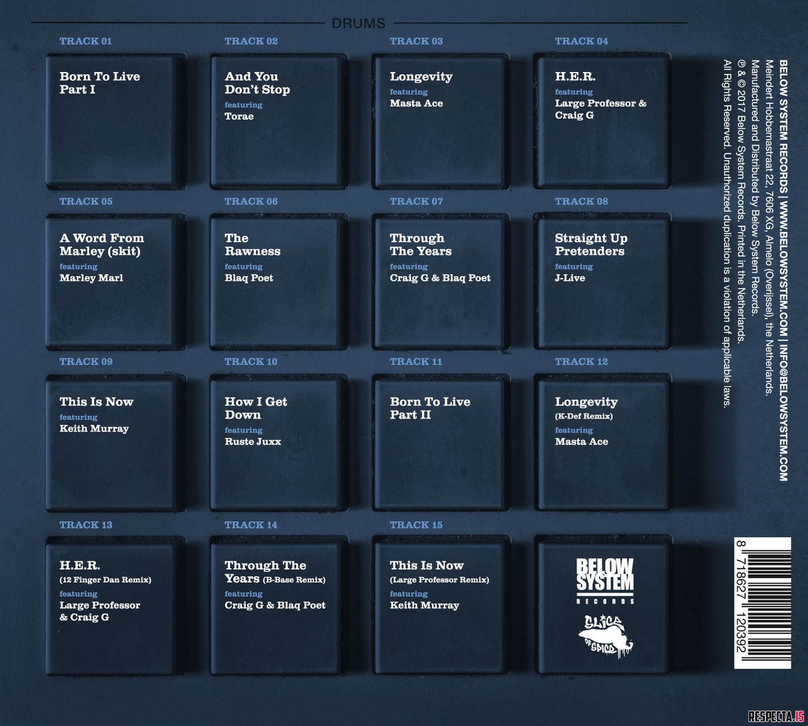Click 'Keith Murray' under Track 15

pos(424,605)
